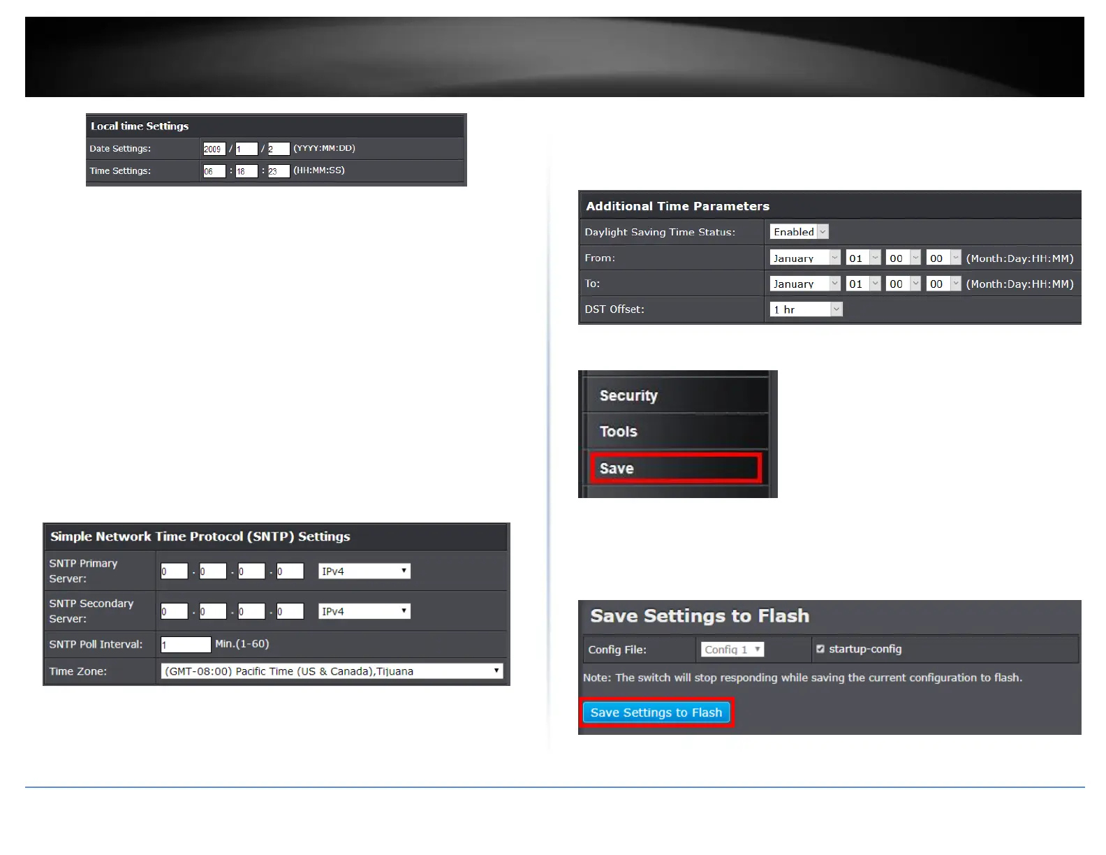Viewport: 1106px width, 855px height.
Task: Open SNTP Secondary Server IPv4 dropdown
Action: pyautogui.click(x=364, y=611)
